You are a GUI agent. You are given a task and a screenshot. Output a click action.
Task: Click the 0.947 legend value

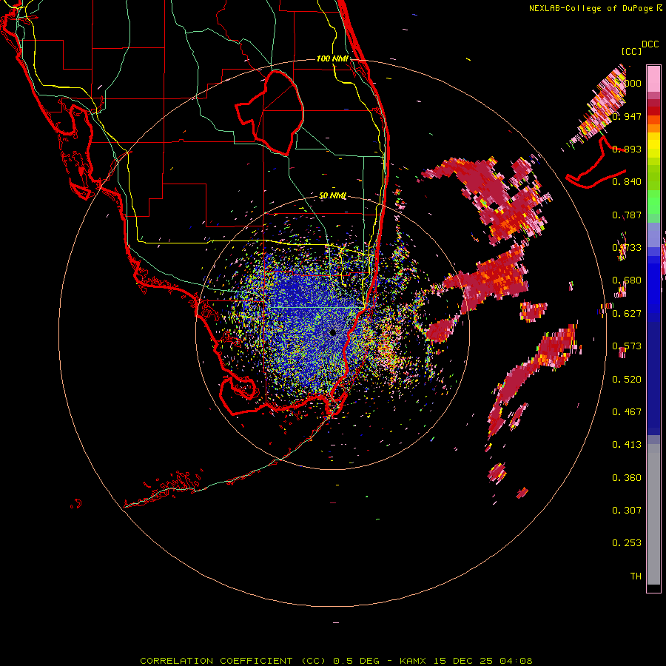[627, 116]
